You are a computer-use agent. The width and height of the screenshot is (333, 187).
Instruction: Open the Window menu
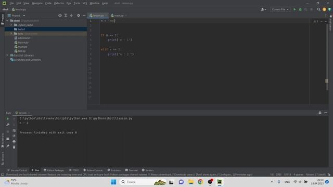click(95, 3)
